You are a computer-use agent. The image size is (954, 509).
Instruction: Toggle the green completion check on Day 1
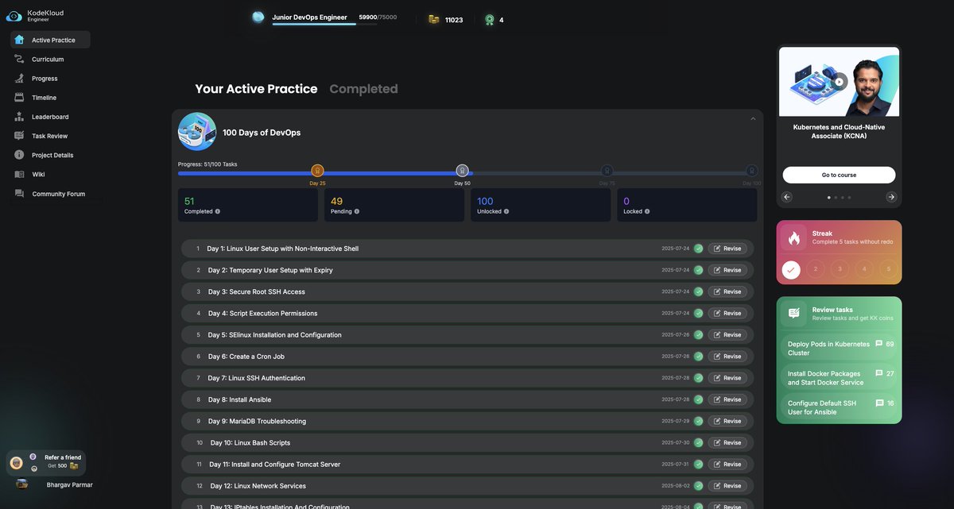[697, 248]
